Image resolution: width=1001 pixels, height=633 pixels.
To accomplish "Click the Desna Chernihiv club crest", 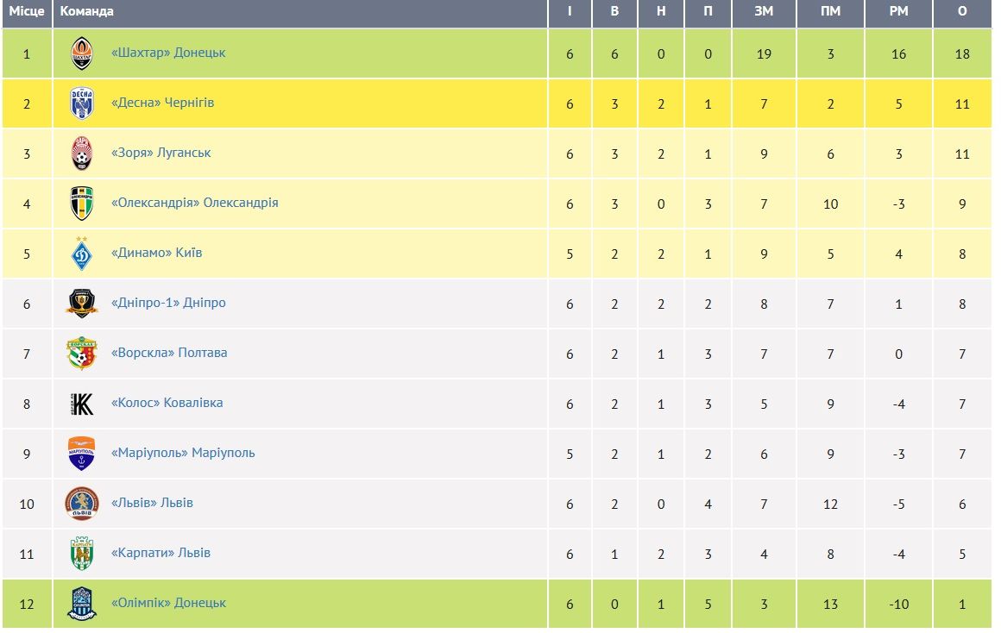I will pyautogui.click(x=82, y=103).
